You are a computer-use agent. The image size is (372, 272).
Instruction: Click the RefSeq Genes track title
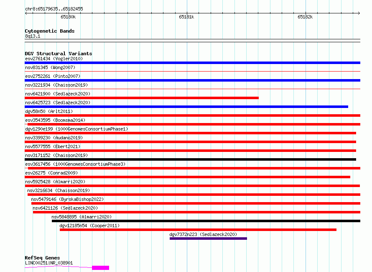tap(42, 258)
